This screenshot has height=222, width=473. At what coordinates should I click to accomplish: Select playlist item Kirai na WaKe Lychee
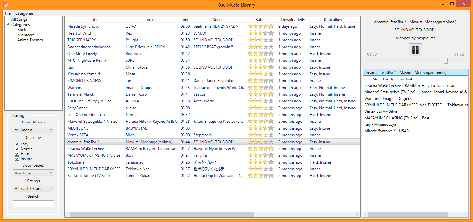click(415, 86)
